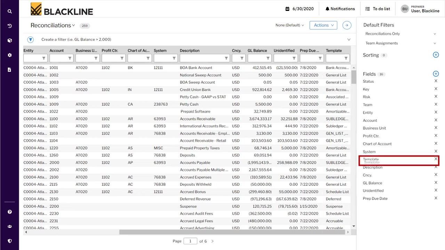The image size is (445, 250).
Task: Open the shield security icon in the sidebar
Action: pos(9,241)
